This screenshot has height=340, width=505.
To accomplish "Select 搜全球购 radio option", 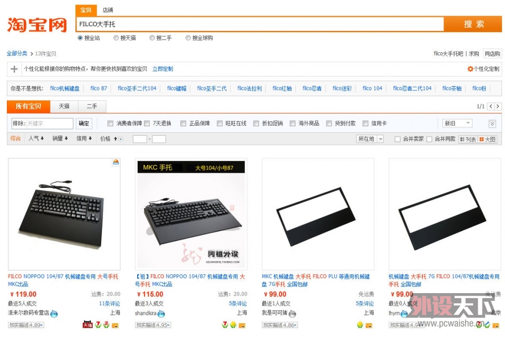I will [188, 38].
